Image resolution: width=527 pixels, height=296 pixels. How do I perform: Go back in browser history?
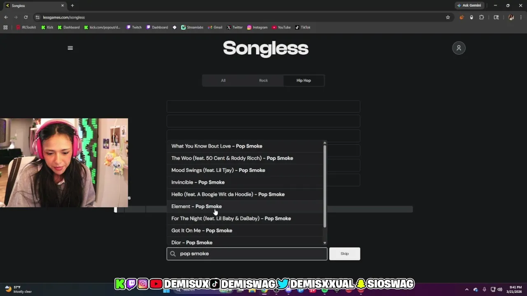(x=6, y=17)
